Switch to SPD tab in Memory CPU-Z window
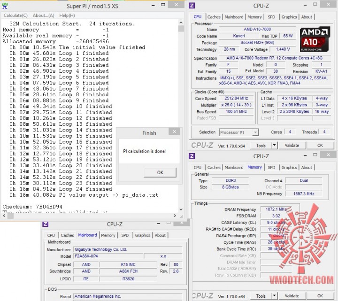The width and height of the screenshot is (338, 301). [271, 167]
